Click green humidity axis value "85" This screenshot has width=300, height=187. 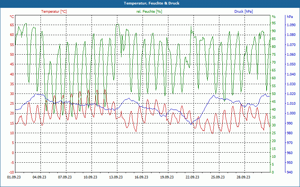click(x=274, y=39)
